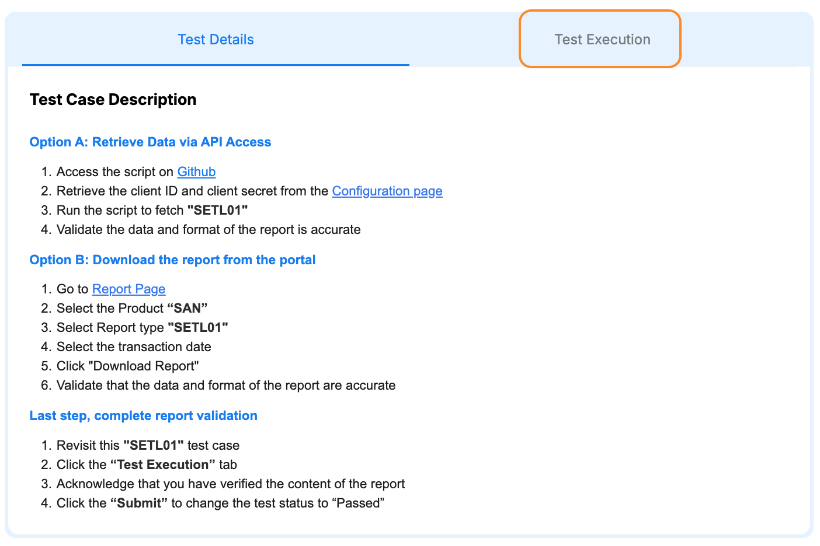Click the Select Report type SETL01 step
The image size is (820, 546).
(142, 327)
